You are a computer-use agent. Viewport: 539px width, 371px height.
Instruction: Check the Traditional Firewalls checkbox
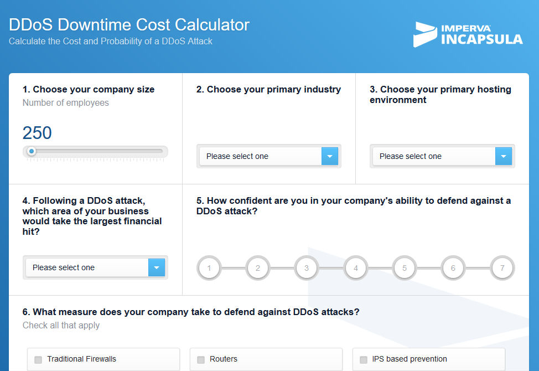point(38,360)
